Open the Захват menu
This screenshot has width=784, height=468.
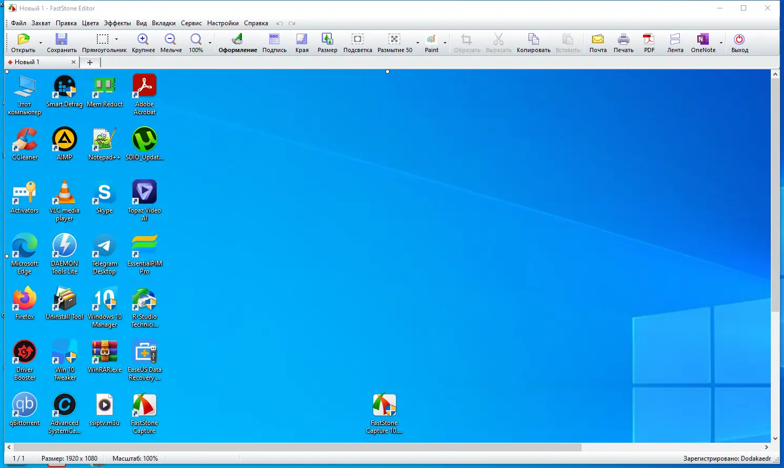point(41,23)
